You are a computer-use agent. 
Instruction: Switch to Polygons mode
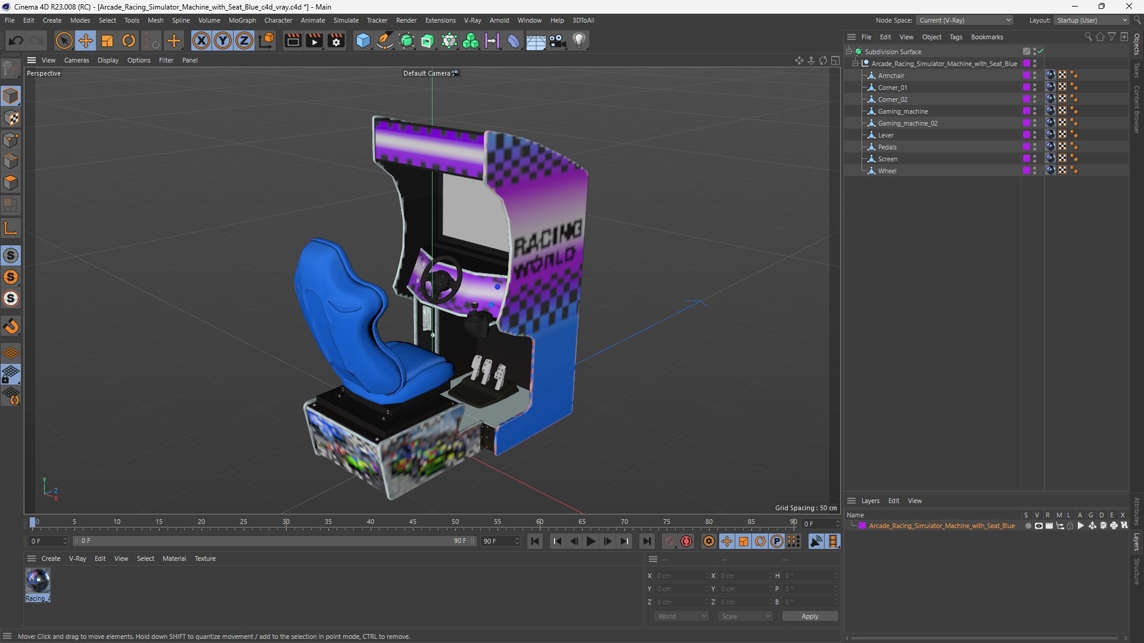(x=11, y=183)
